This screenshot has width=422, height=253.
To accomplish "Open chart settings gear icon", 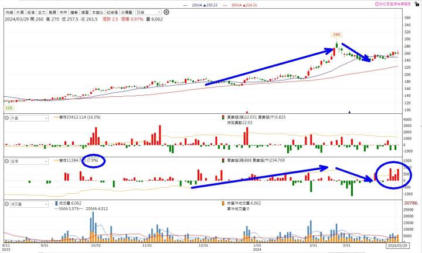I will click(166, 12).
